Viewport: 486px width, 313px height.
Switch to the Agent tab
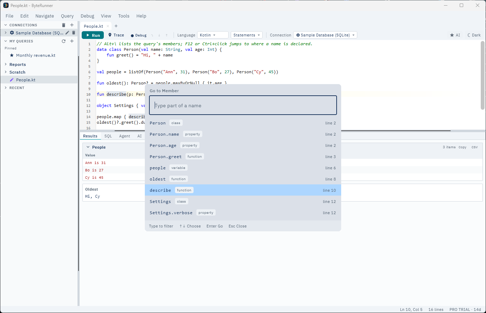[x=124, y=136]
